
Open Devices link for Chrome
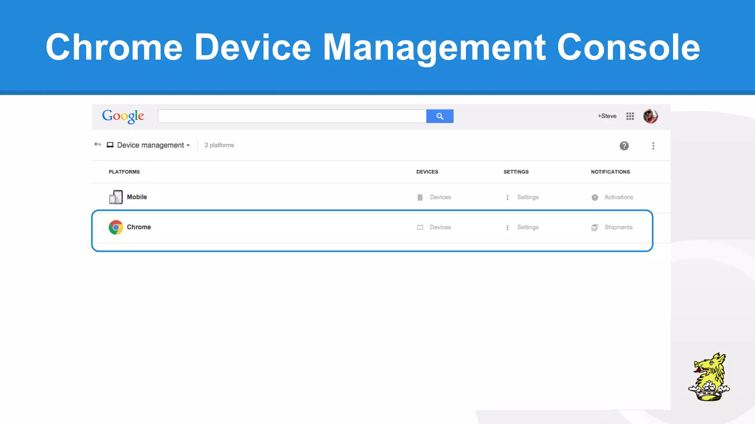click(x=440, y=227)
